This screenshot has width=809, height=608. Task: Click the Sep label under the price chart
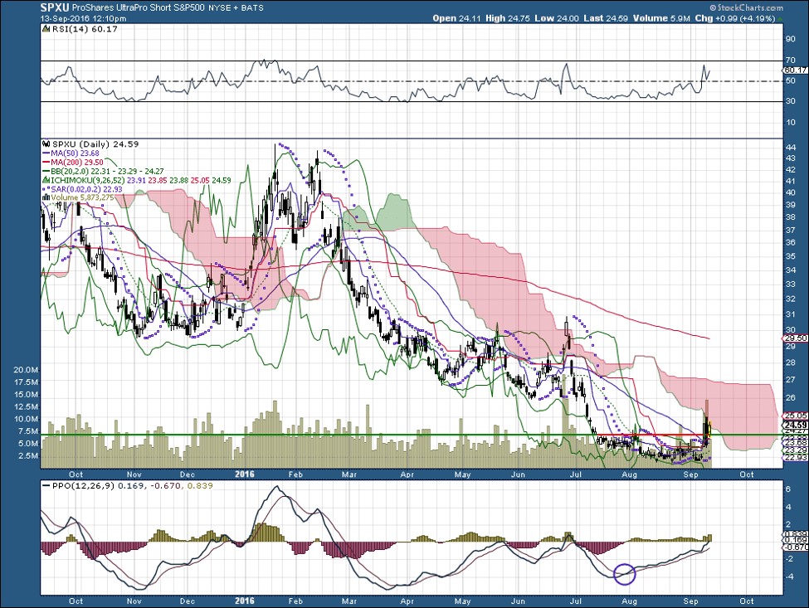click(690, 474)
